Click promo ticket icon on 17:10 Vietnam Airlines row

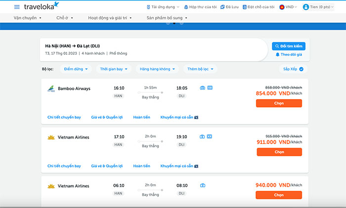[x=196, y=166]
